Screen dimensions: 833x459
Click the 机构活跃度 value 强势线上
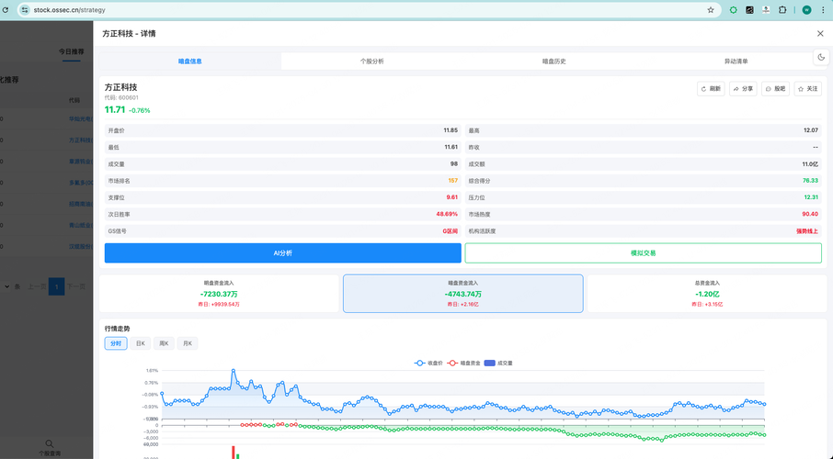coord(807,231)
